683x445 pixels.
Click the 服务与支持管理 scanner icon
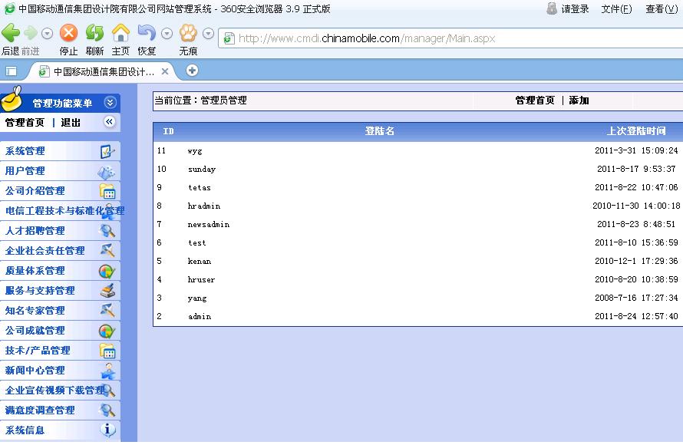coord(107,291)
